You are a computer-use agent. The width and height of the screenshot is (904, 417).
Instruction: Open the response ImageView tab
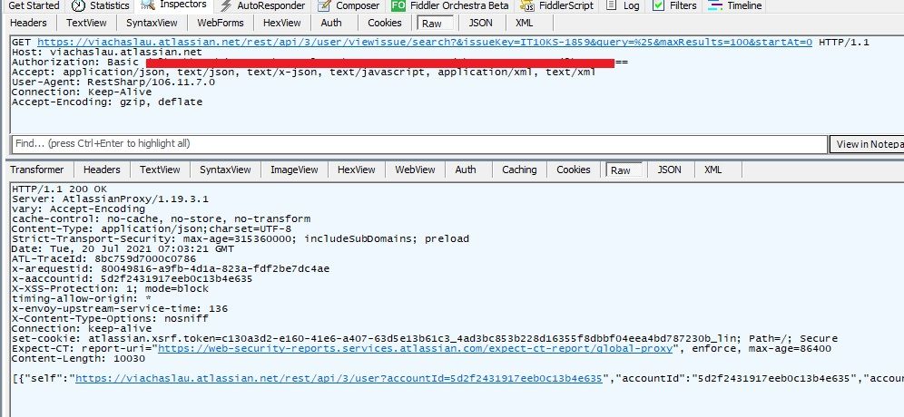(294, 170)
